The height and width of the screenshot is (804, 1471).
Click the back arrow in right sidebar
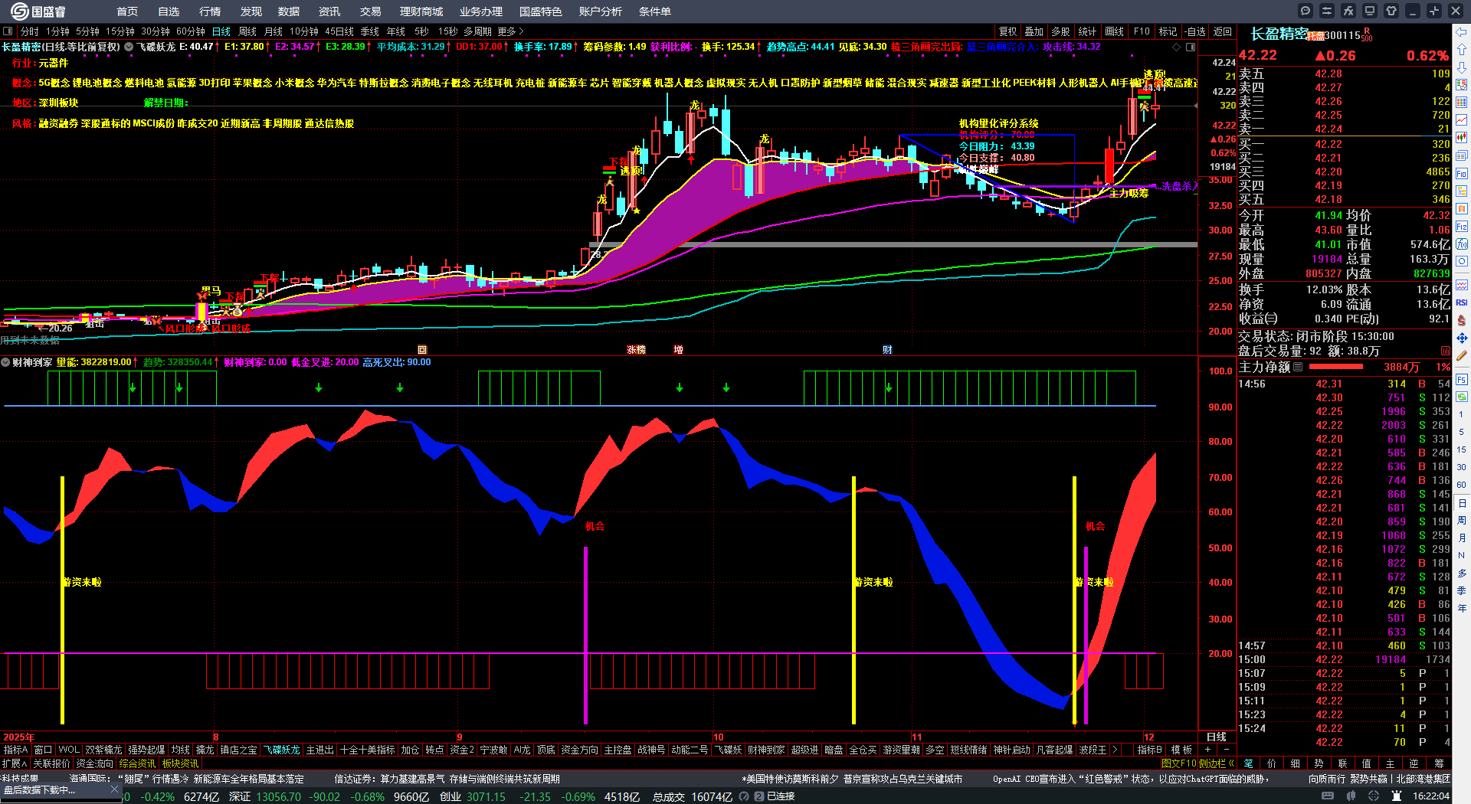click(x=1462, y=31)
